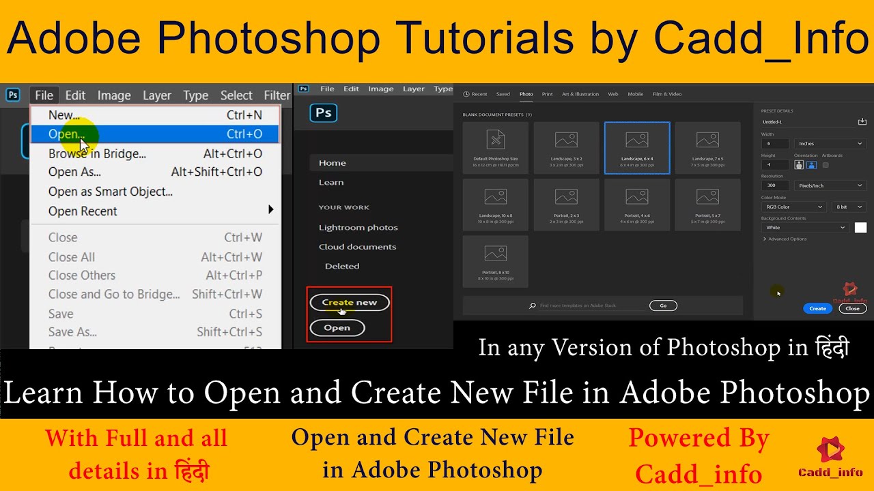Click the Select menu in menu bar
This screenshot has height=491, width=874.
[236, 95]
